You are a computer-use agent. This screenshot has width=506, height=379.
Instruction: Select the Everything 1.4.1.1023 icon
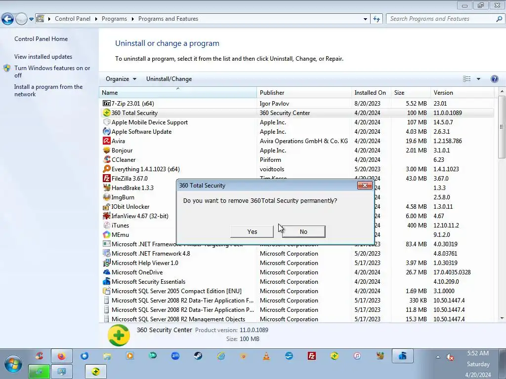pos(107,169)
